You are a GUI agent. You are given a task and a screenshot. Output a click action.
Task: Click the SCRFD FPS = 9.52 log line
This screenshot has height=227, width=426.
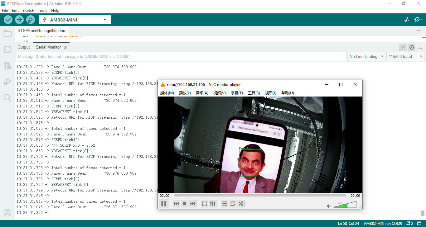pyautogui.click(x=56, y=145)
